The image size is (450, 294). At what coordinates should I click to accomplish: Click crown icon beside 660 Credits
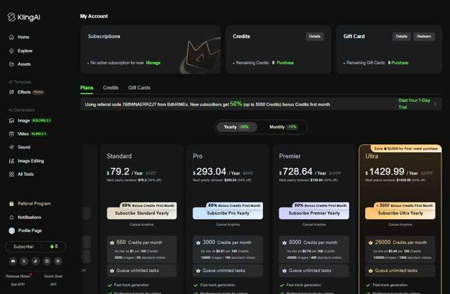(112, 243)
